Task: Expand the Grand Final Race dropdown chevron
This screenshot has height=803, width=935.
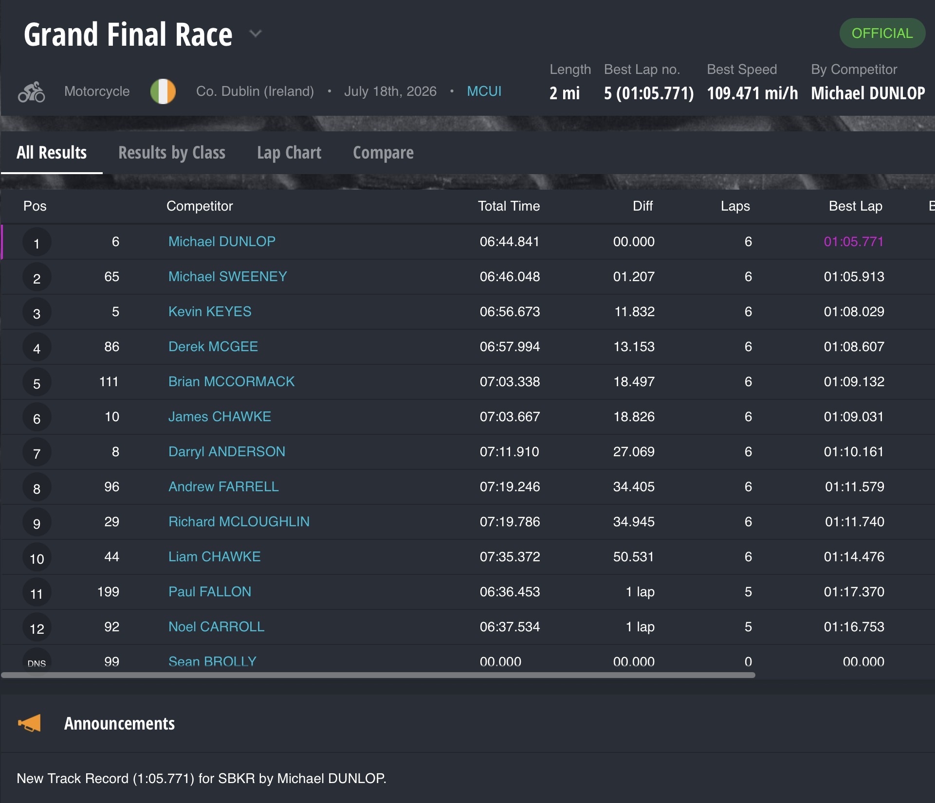Action: [256, 34]
